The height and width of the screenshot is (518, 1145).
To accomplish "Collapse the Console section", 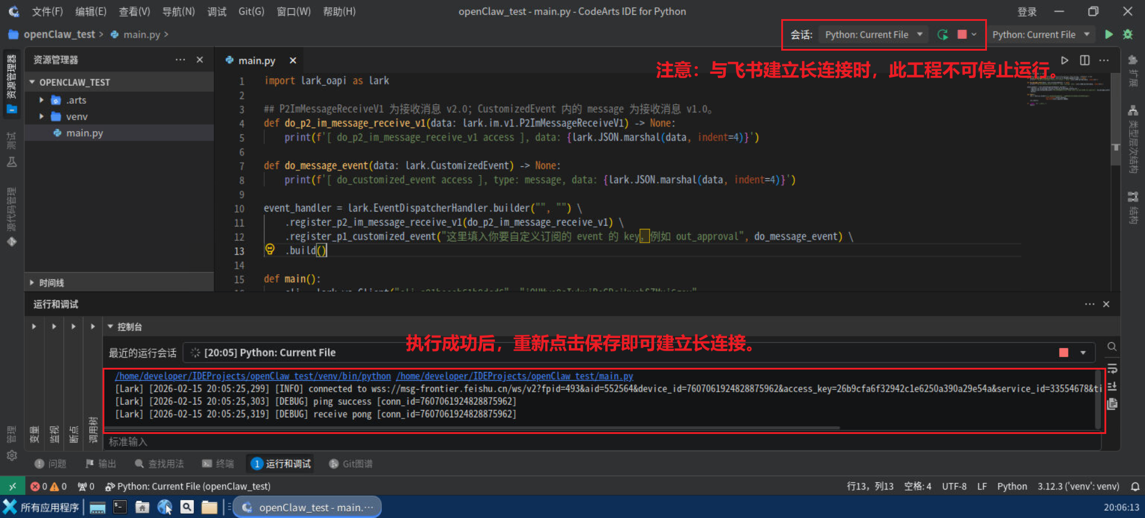I will [110, 327].
